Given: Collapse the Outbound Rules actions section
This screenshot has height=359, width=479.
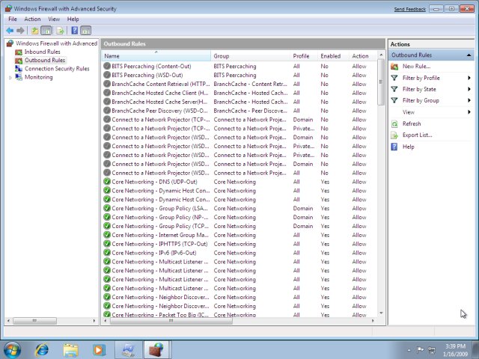Looking at the screenshot, I should pos(469,55).
